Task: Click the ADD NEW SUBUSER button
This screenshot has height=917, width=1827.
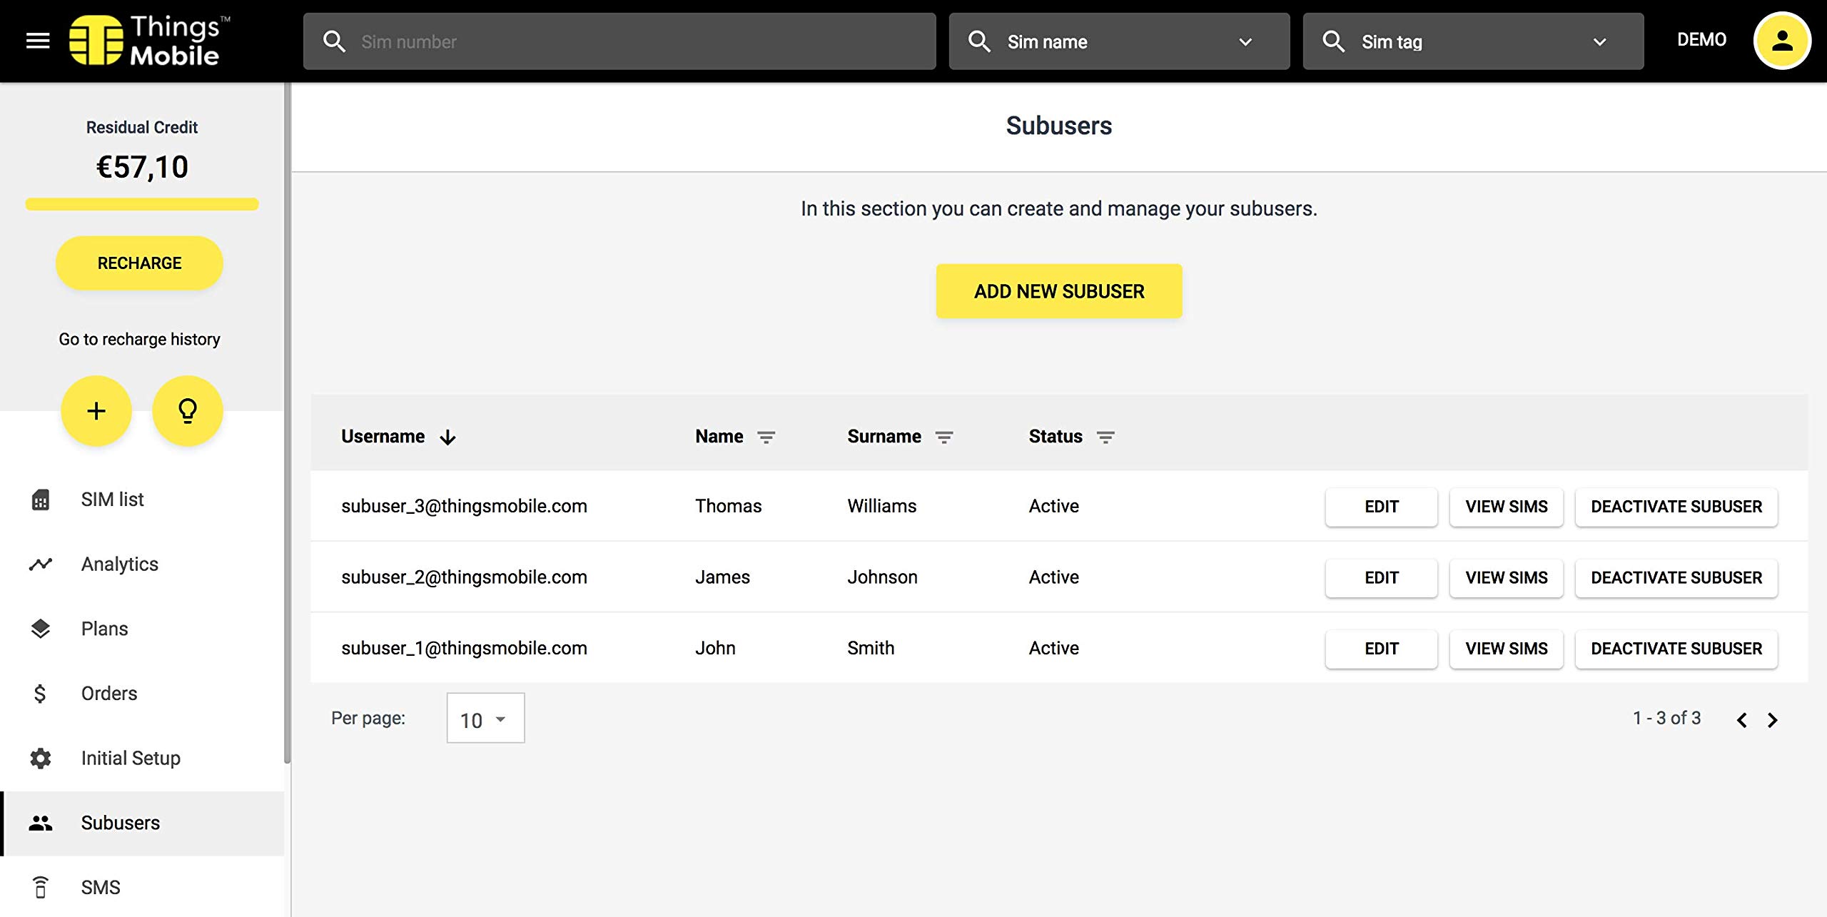Action: (x=1058, y=291)
